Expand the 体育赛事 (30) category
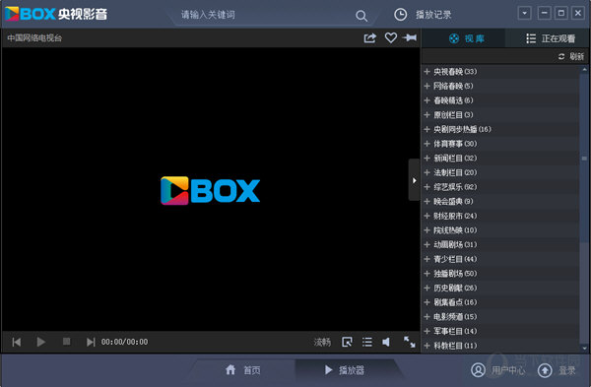Image resolution: width=591 pixels, height=387 pixels. [x=500, y=144]
